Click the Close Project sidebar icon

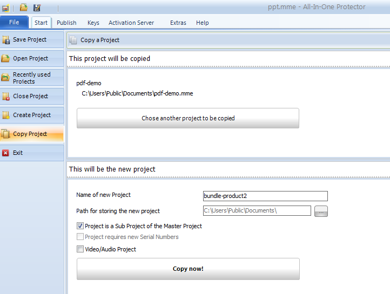[x=6, y=97]
